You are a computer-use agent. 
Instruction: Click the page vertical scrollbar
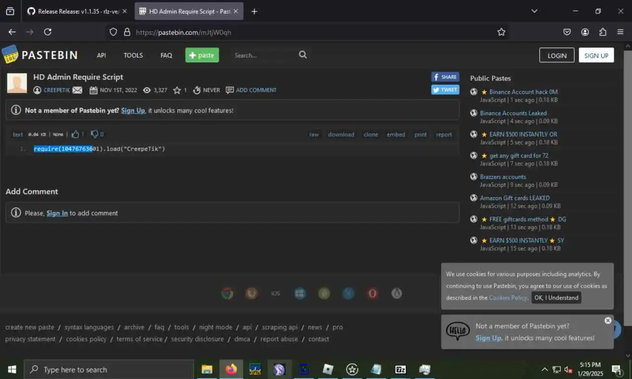628,188
